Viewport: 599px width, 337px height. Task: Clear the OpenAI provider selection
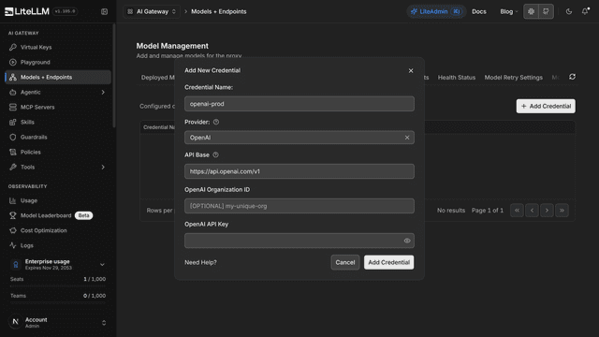[407, 138]
